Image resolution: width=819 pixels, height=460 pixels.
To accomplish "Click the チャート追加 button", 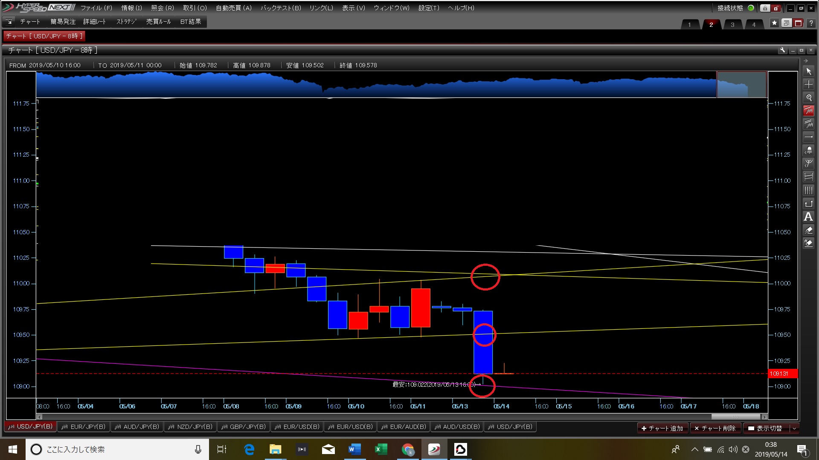I will pos(662,428).
